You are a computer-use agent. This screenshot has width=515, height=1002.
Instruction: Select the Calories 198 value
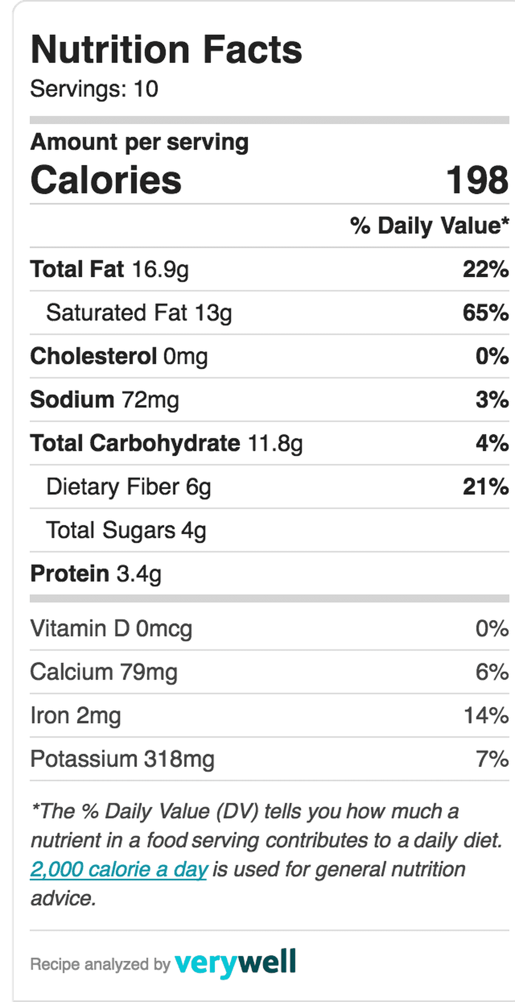(x=477, y=180)
